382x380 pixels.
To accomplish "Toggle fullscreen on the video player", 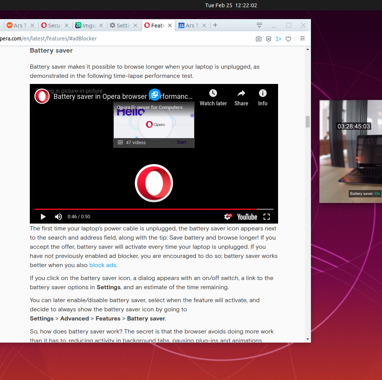I will coord(267,216).
